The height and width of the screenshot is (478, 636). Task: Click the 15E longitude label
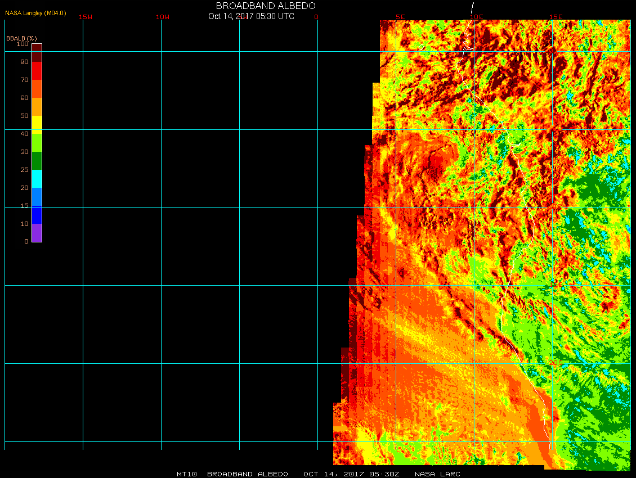(x=556, y=17)
